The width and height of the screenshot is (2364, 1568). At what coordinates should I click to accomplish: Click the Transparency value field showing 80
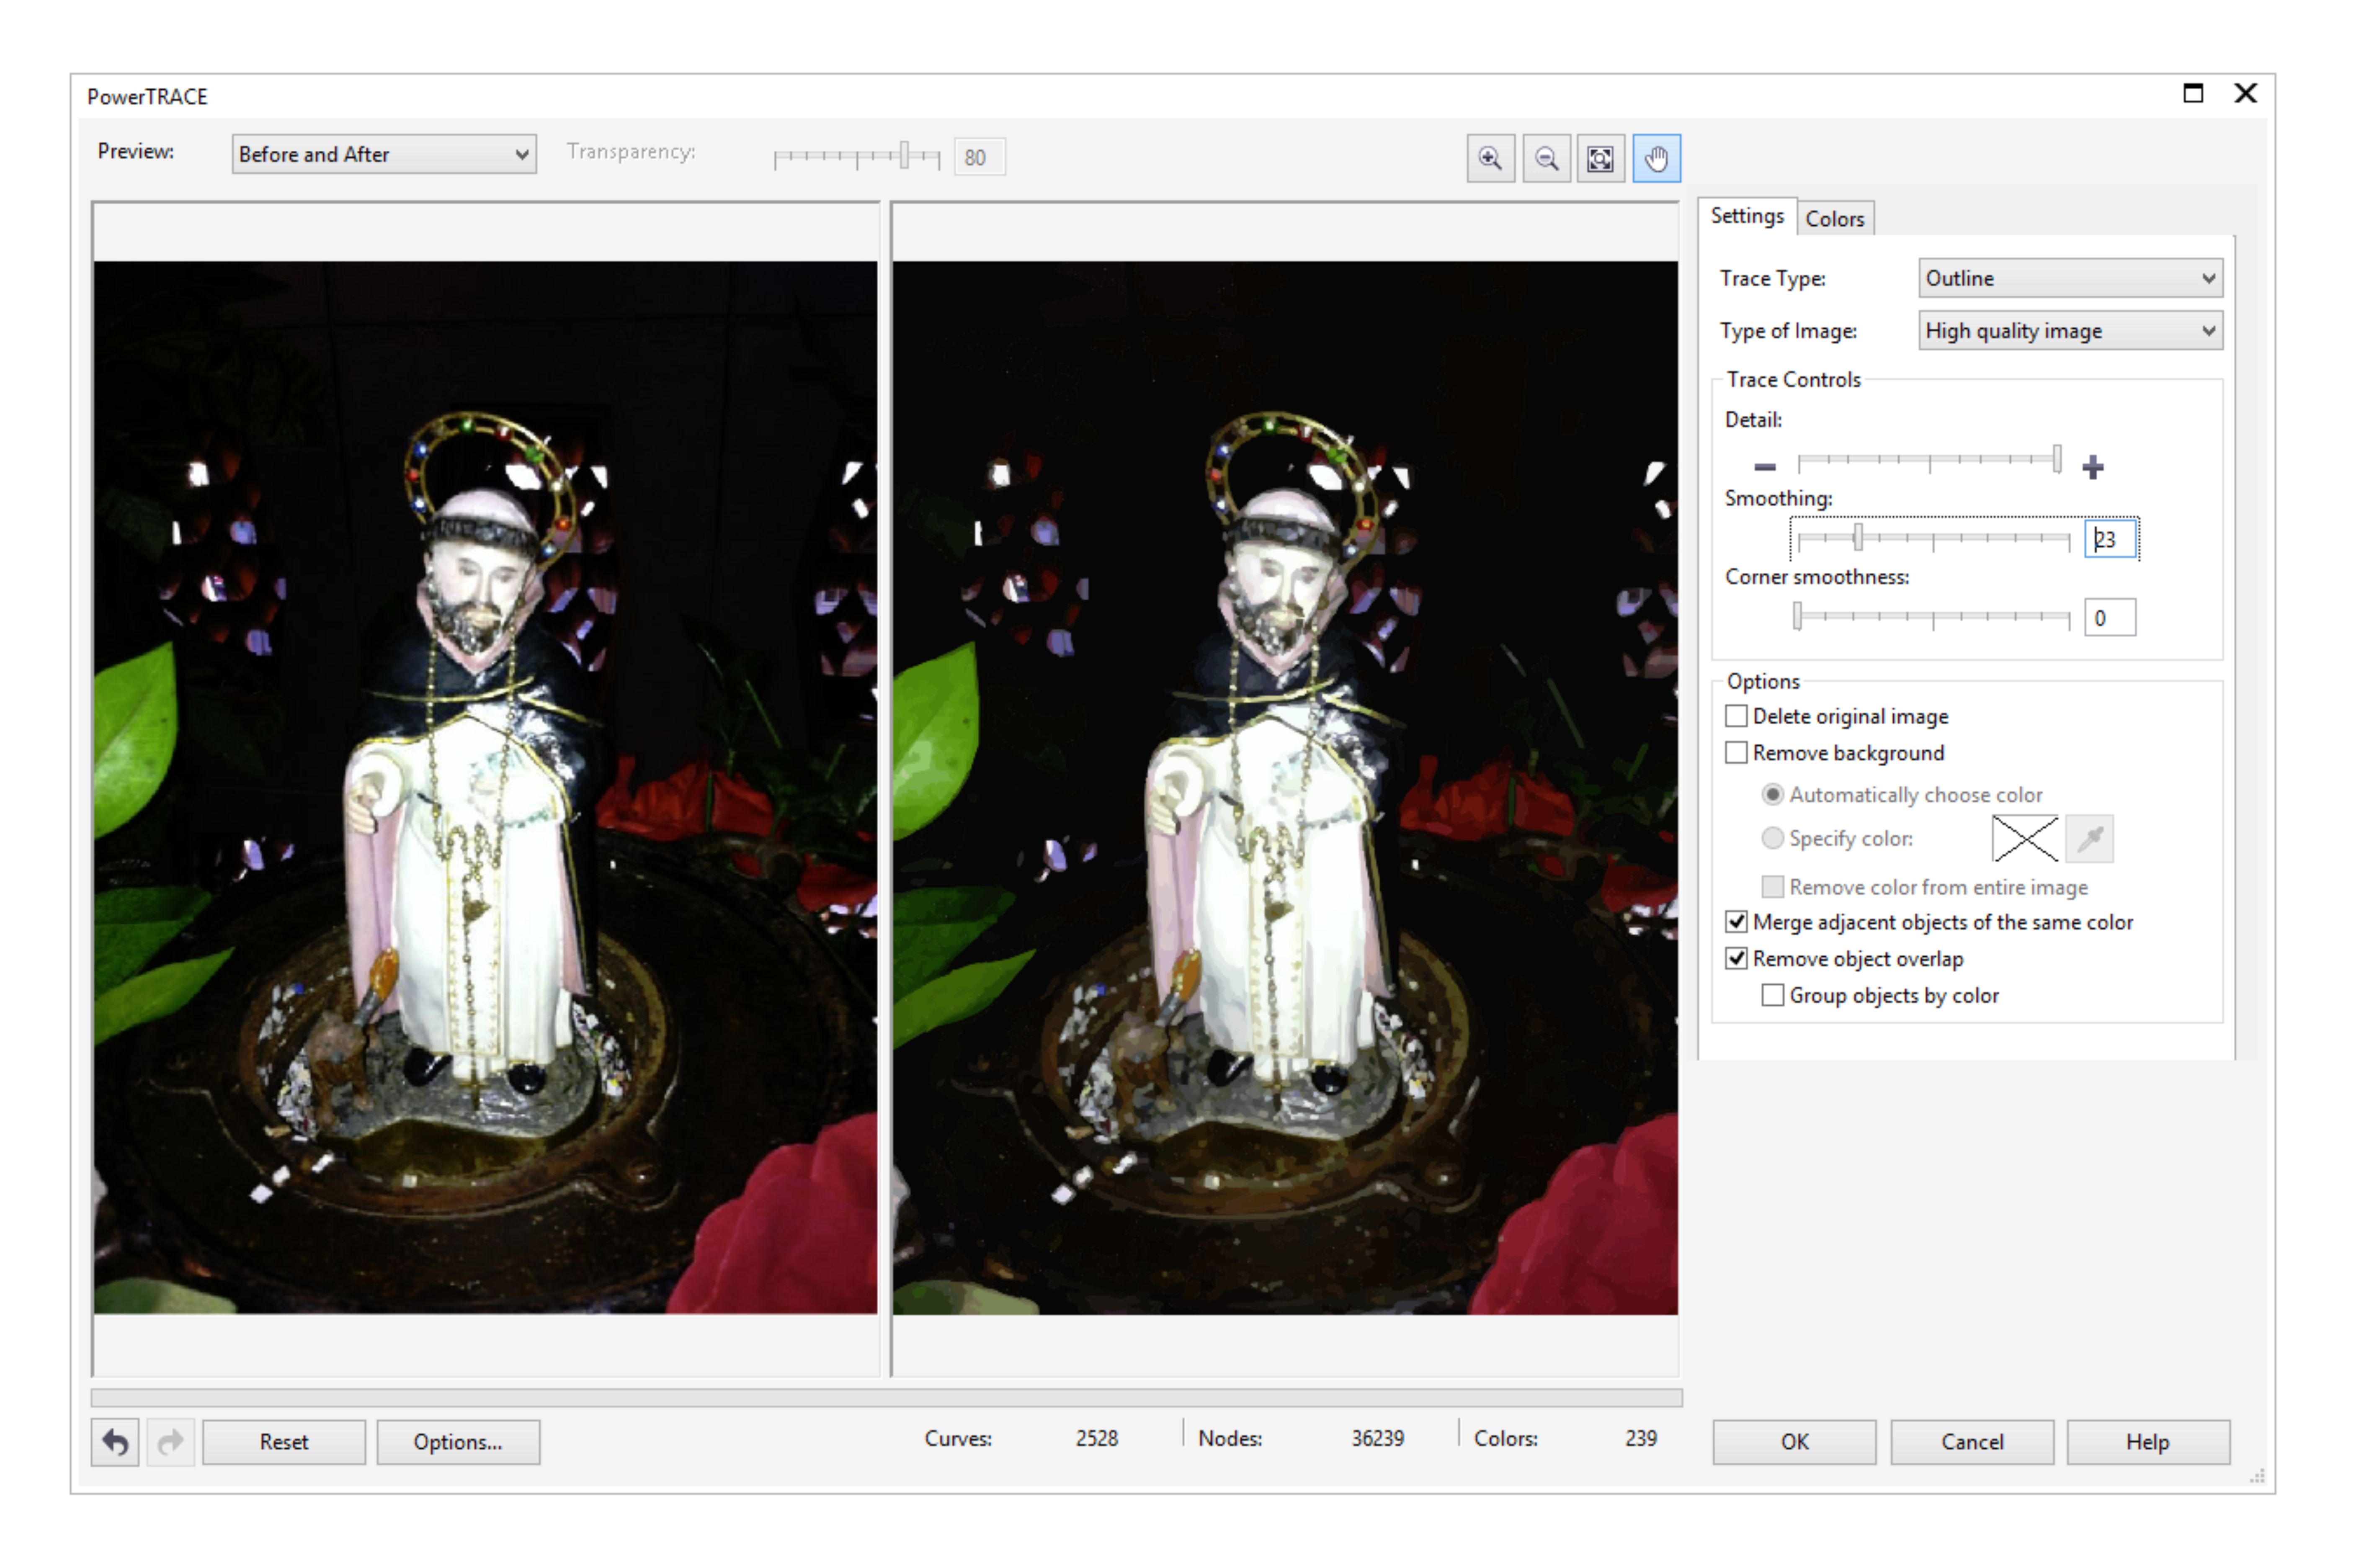point(979,157)
